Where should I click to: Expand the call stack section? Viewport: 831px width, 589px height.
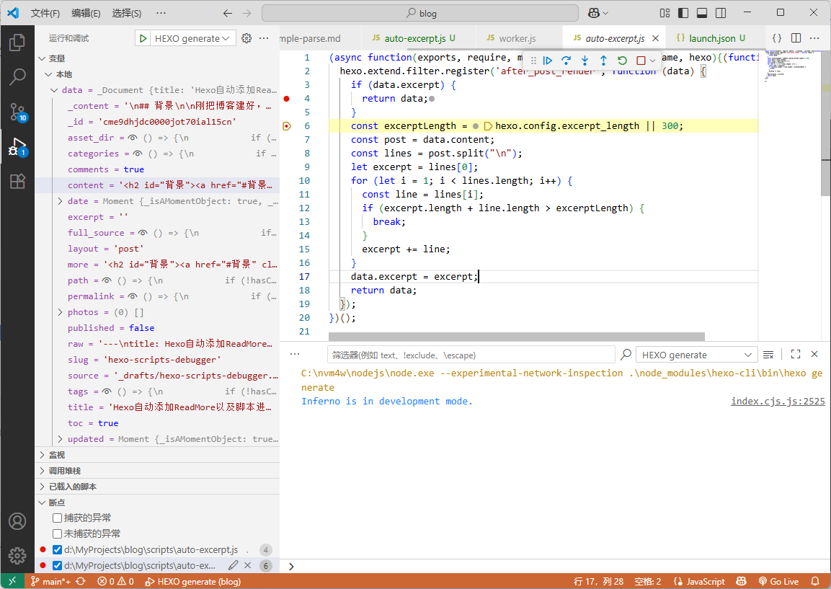65,471
